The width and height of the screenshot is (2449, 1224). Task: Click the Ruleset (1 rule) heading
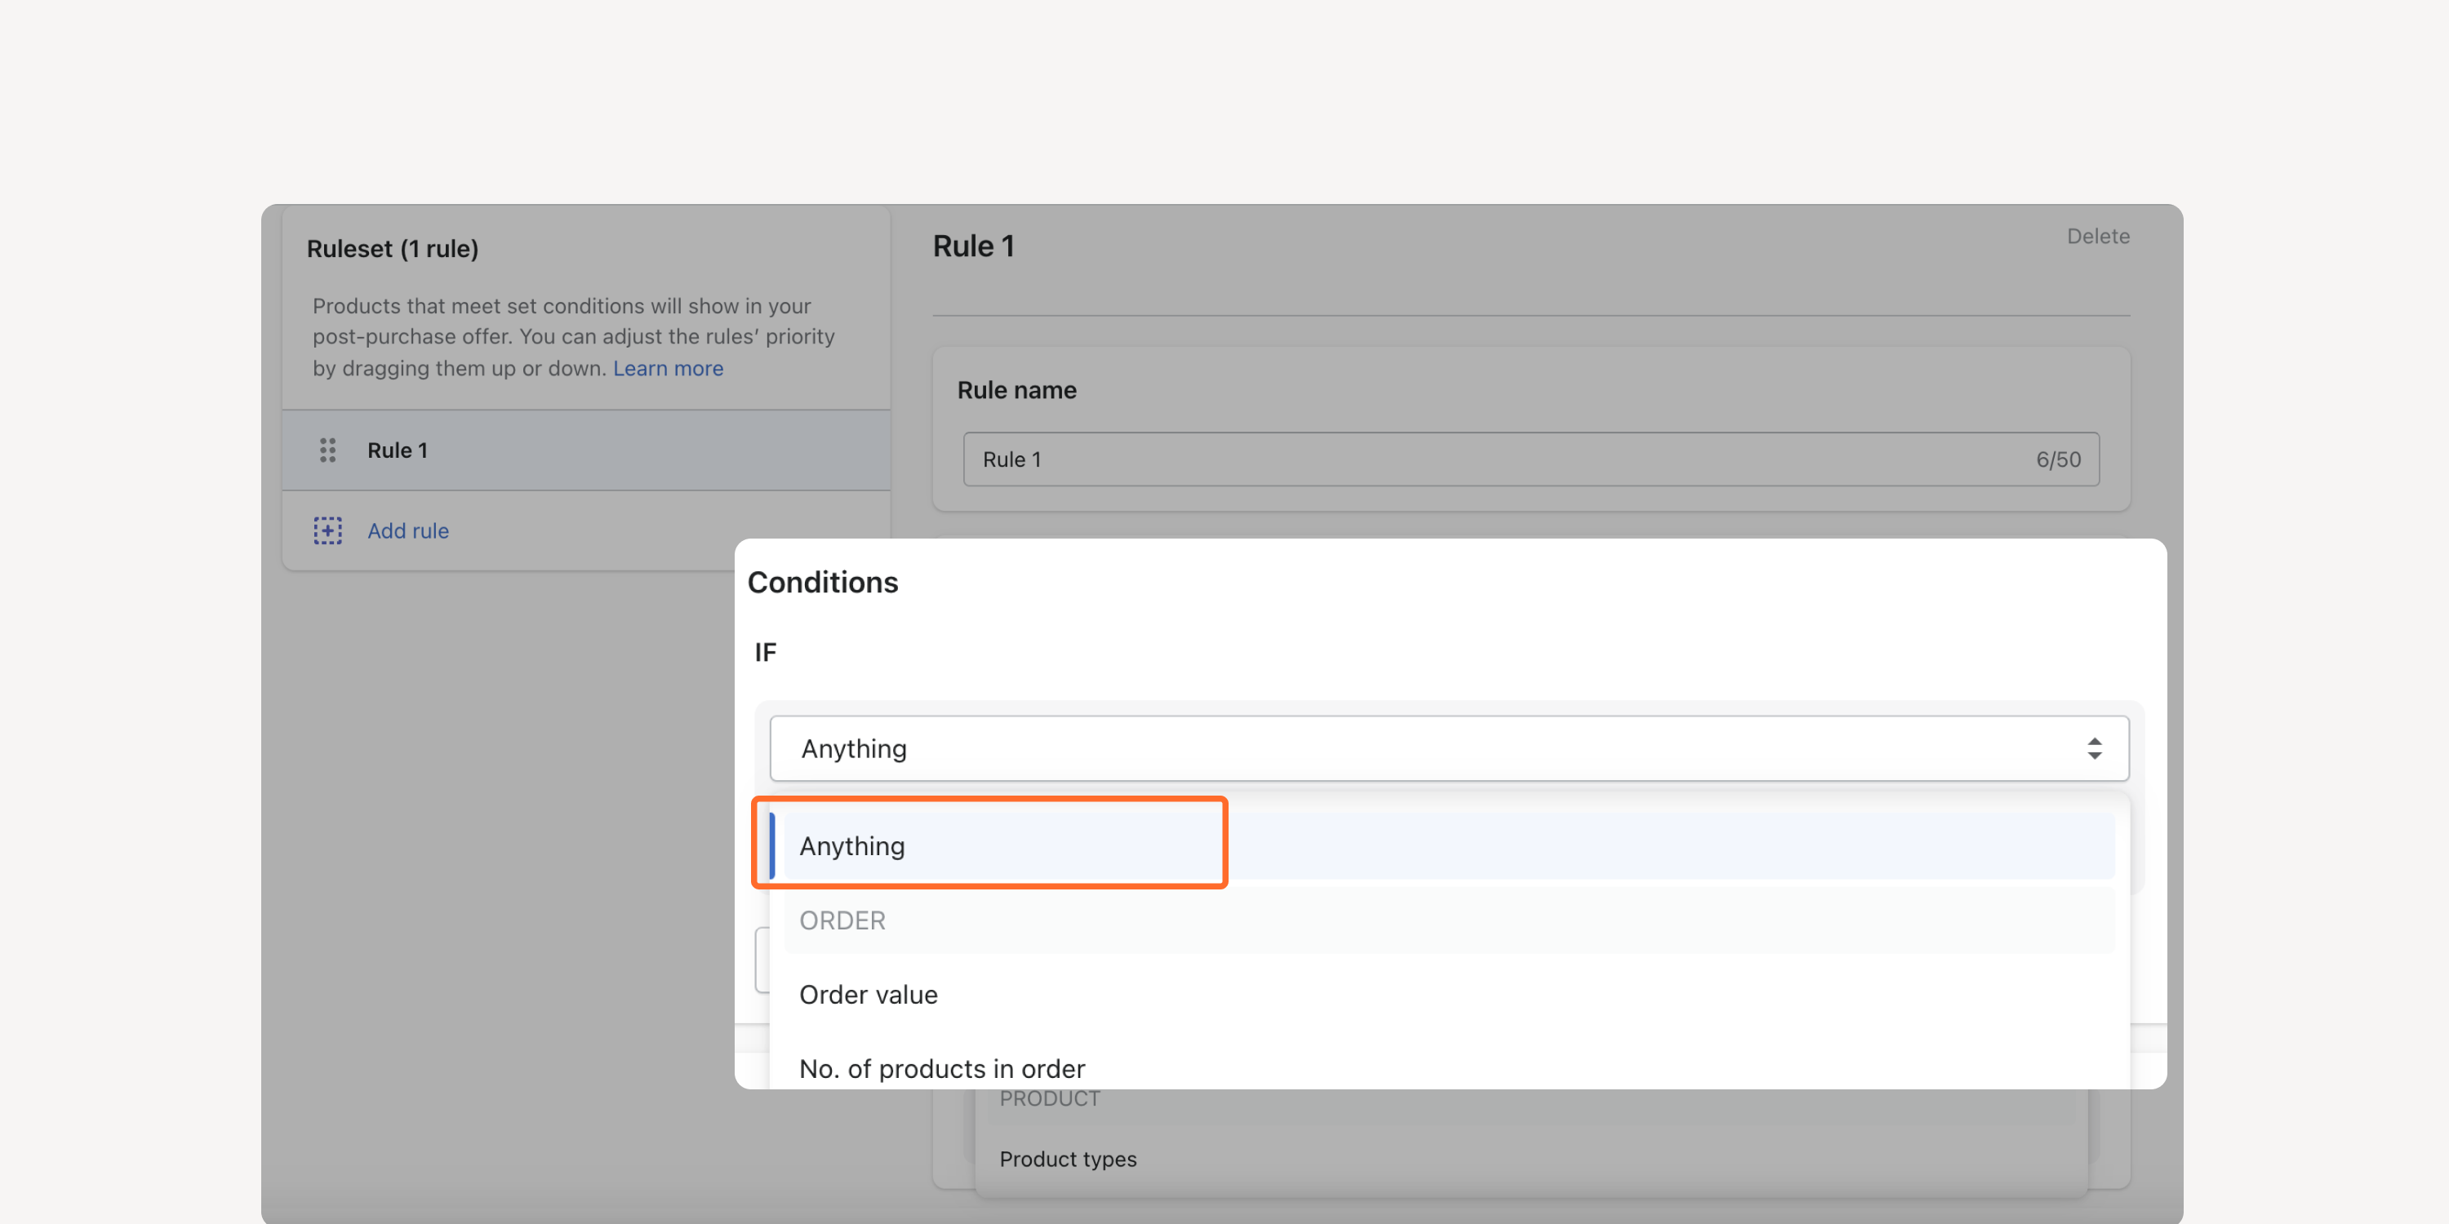(393, 248)
